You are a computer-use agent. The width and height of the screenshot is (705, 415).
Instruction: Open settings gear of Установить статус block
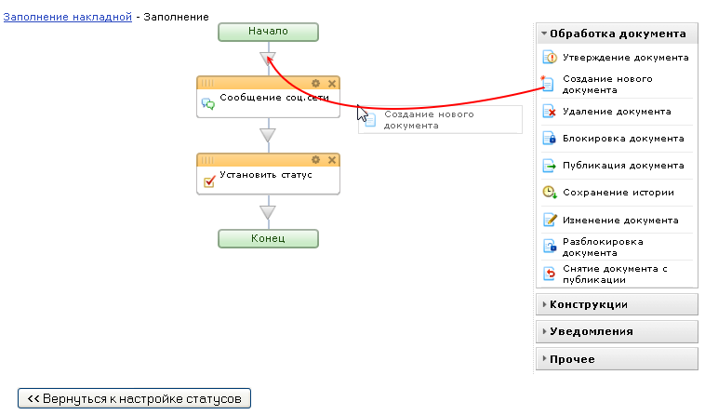tap(316, 160)
